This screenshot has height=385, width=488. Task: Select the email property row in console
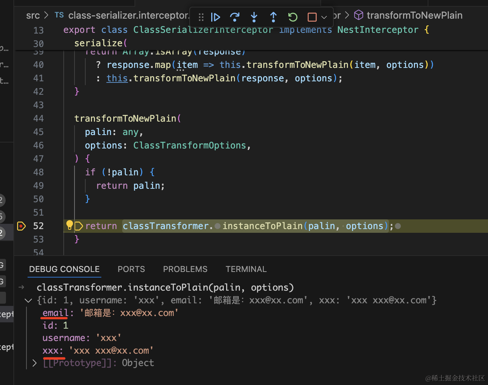point(111,313)
